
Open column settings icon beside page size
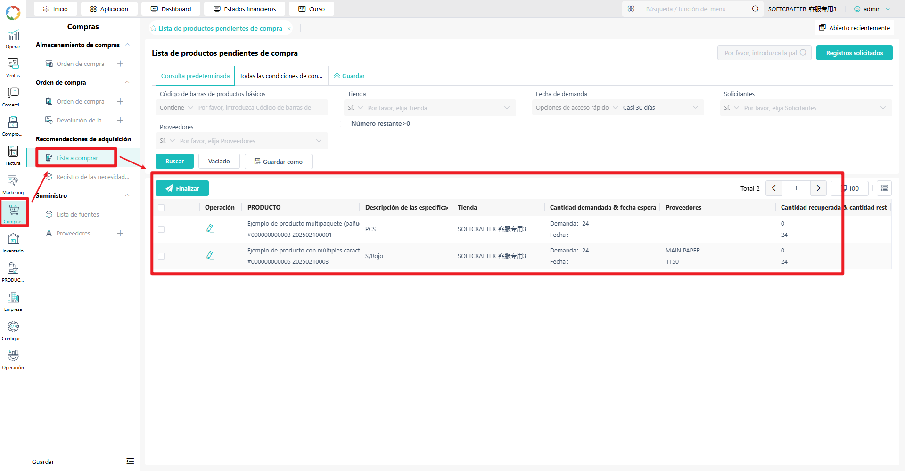tap(884, 188)
